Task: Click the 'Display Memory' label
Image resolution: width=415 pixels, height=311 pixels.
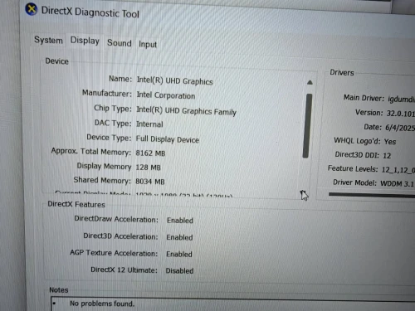Action: (x=104, y=166)
